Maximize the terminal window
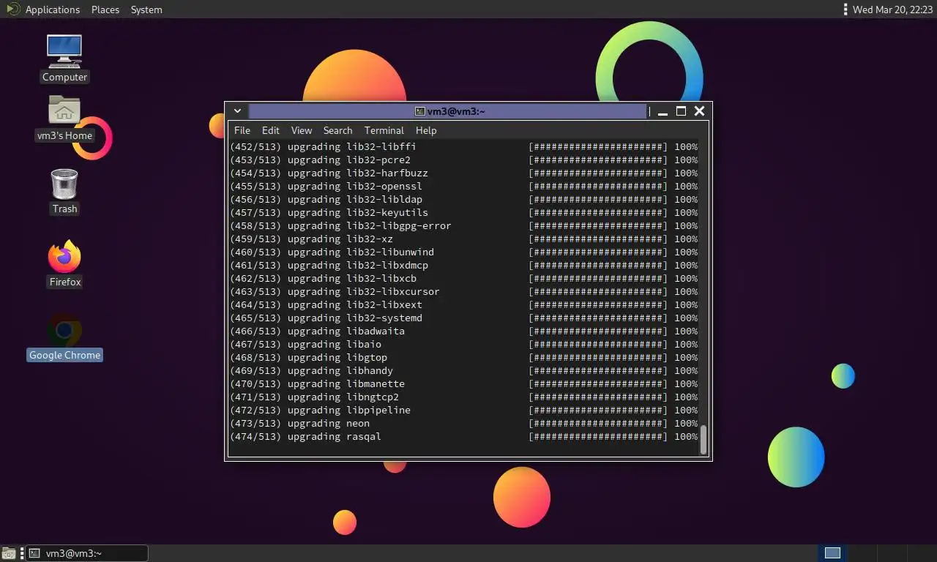This screenshot has height=562, width=937. pyautogui.click(x=681, y=111)
